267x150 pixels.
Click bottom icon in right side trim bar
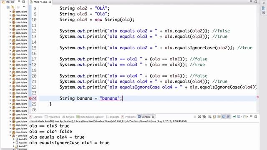[264, 13]
